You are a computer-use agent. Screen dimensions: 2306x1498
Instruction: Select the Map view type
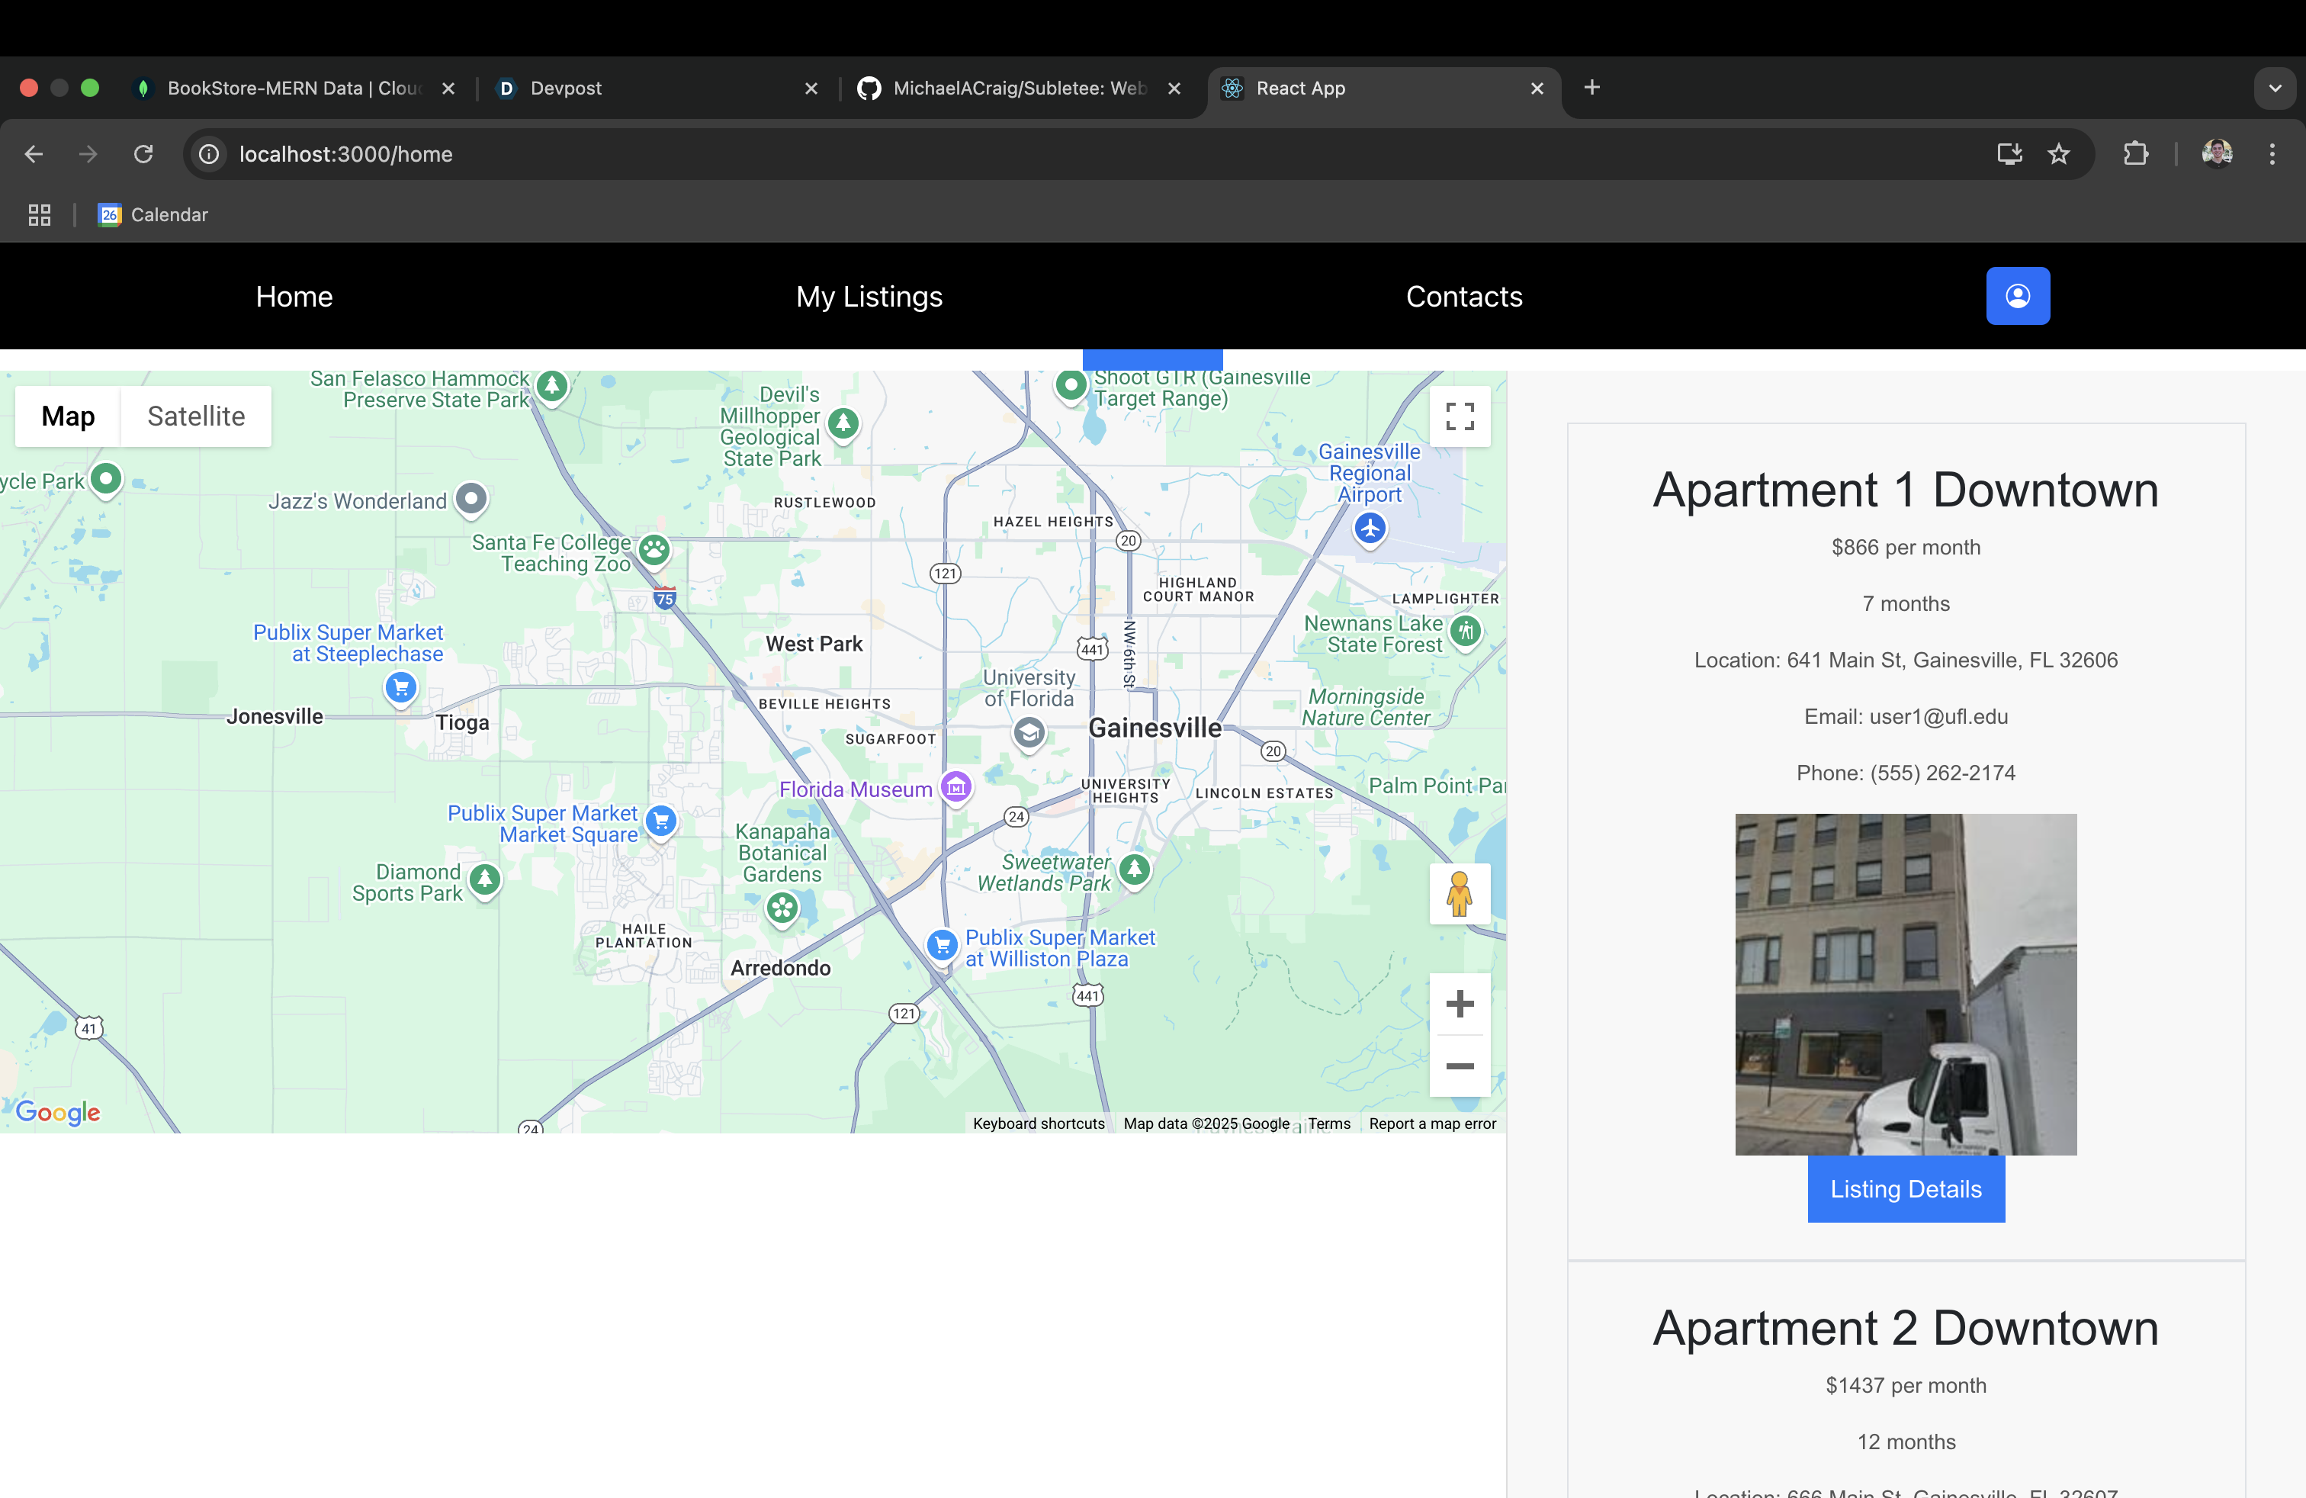pyautogui.click(x=68, y=416)
